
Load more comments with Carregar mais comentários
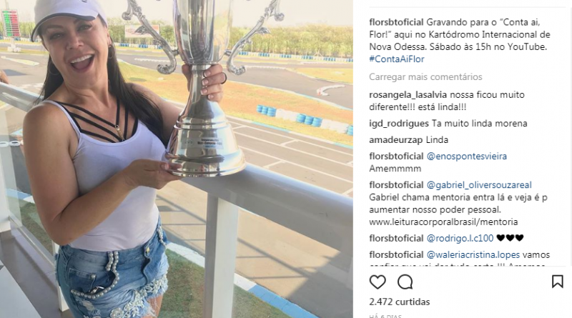[425, 77]
